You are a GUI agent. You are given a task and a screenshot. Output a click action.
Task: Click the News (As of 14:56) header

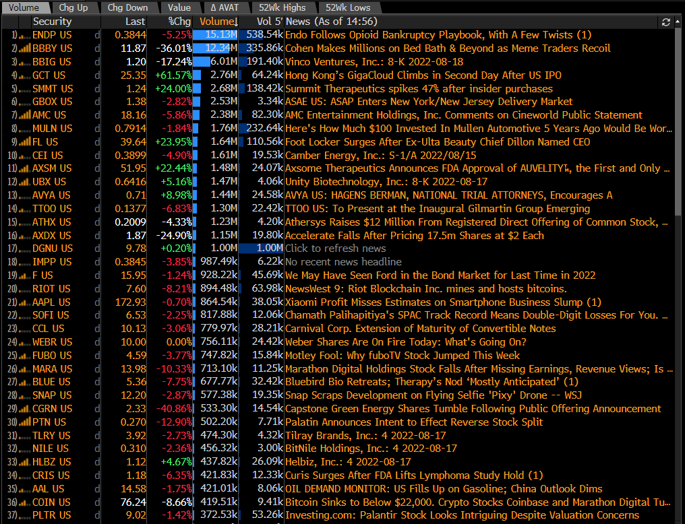[331, 22]
